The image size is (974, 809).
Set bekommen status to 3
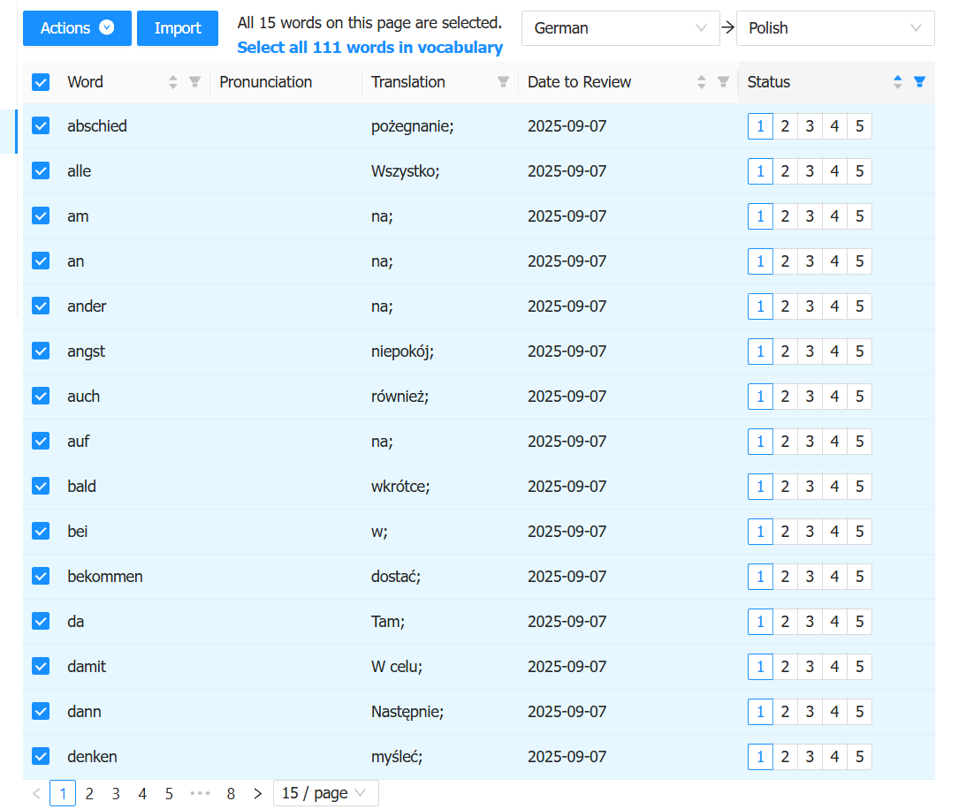(810, 576)
